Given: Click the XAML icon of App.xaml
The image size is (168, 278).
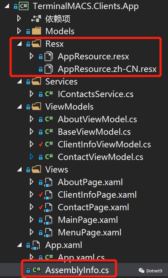Looking at the screenshot, I should pos(36,246).
